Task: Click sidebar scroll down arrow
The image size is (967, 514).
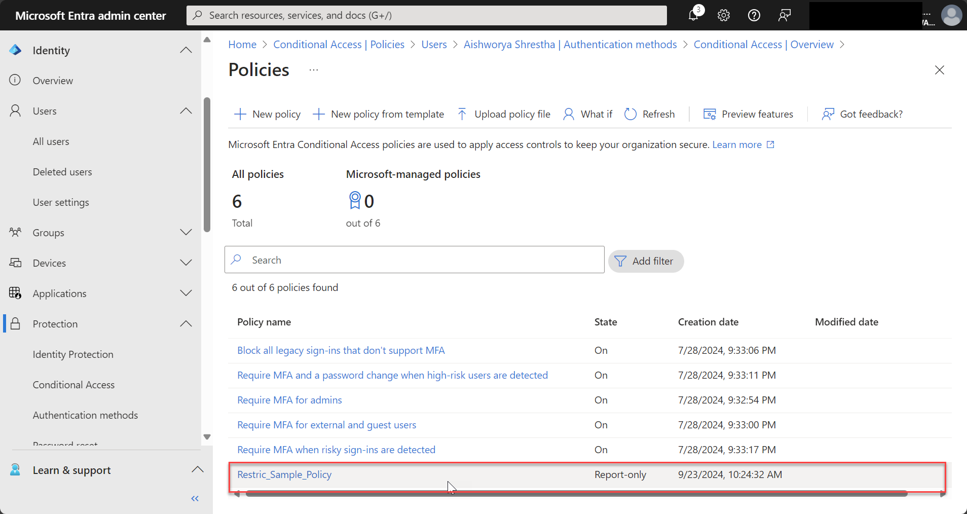Action: (207, 436)
